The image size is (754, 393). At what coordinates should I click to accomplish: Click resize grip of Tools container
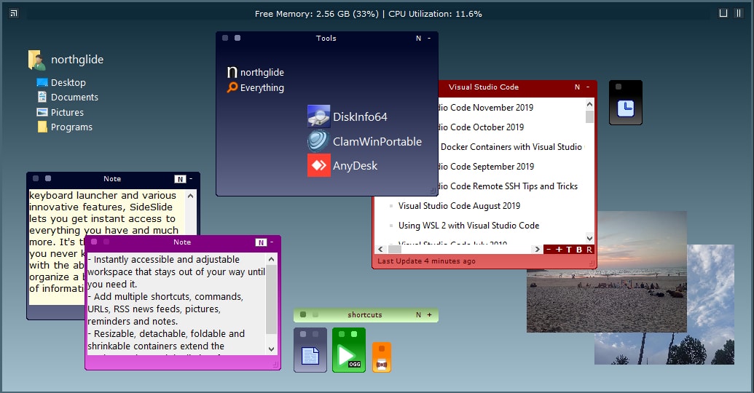(x=433, y=191)
